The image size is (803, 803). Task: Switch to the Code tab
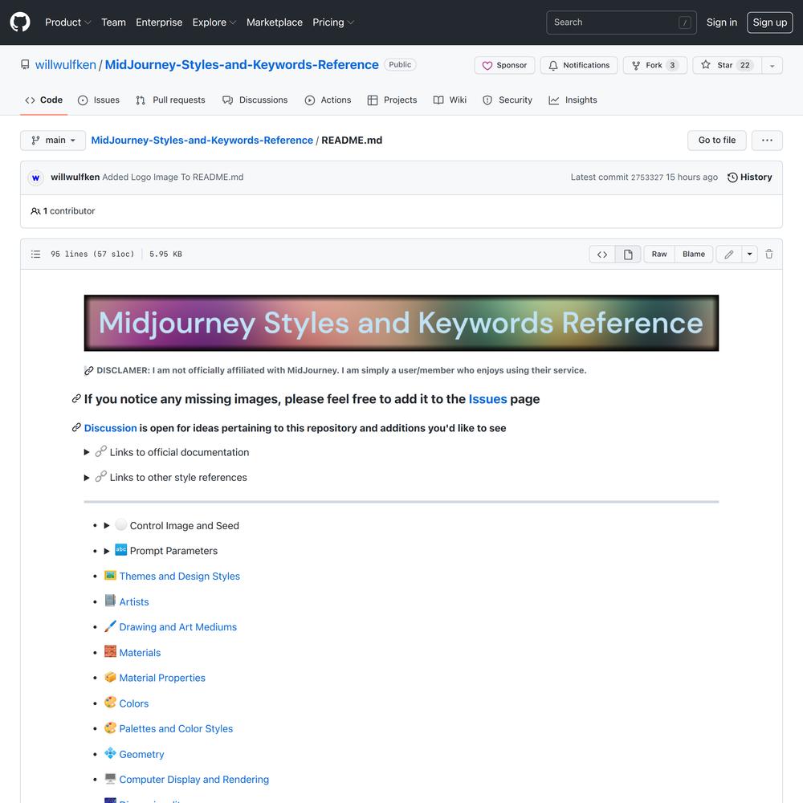click(x=43, y=100)
